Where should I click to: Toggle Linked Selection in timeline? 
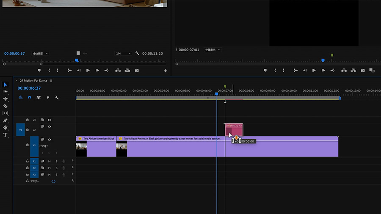(39, 98)
